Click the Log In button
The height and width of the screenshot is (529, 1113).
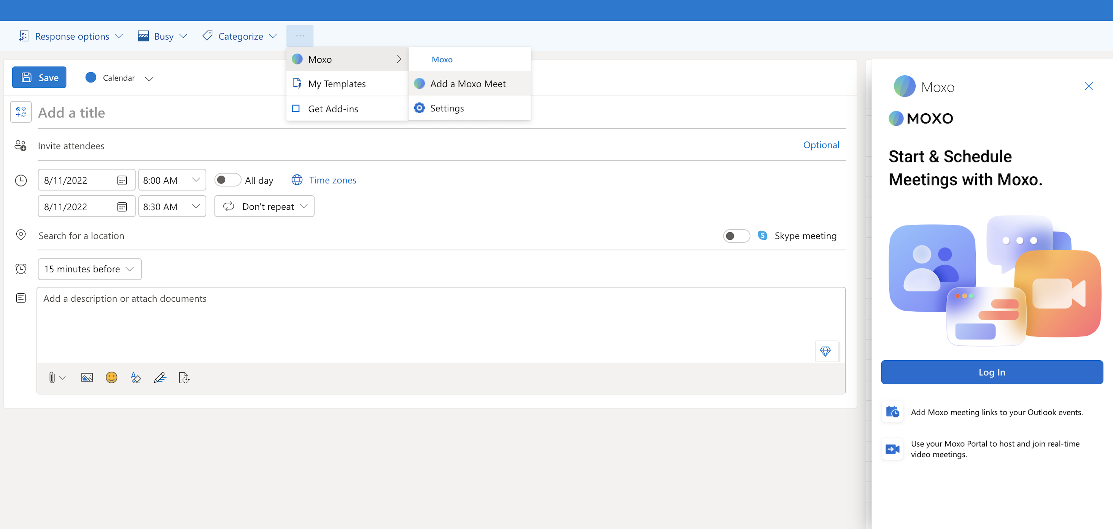(992, 372)
